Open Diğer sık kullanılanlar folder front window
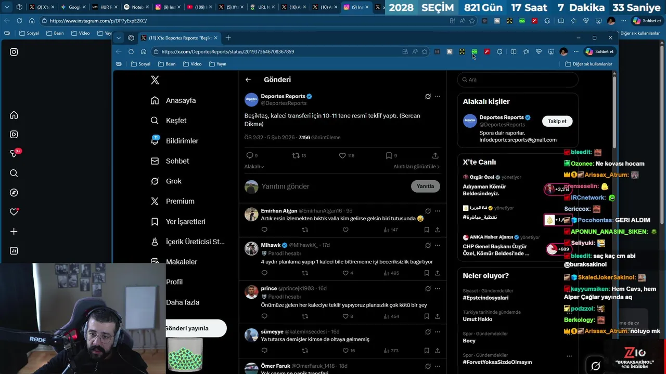The height and width of the screenshot is (374, 666). [588, 64]
